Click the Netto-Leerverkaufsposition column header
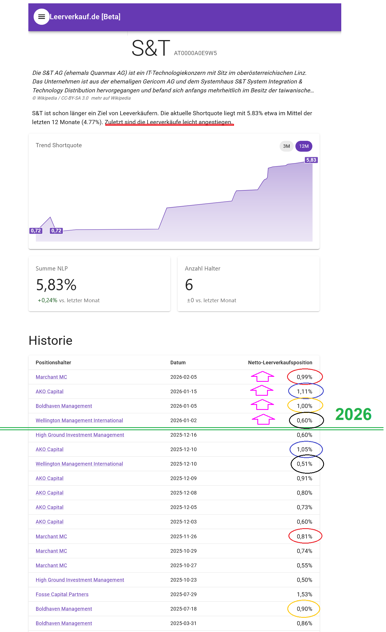 280,363
